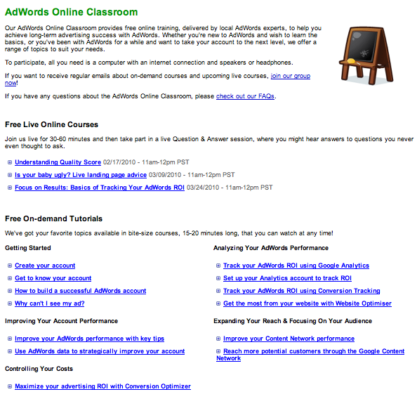Expand plus icon by Maximize your advertising ROI

pyautogui.click(x=10, y=386)
